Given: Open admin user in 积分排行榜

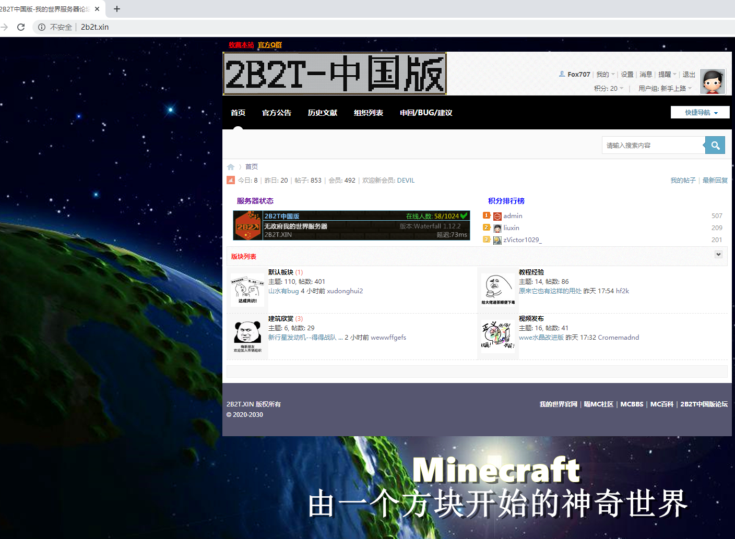Looking at the screenshot, I should click(513, 216).
